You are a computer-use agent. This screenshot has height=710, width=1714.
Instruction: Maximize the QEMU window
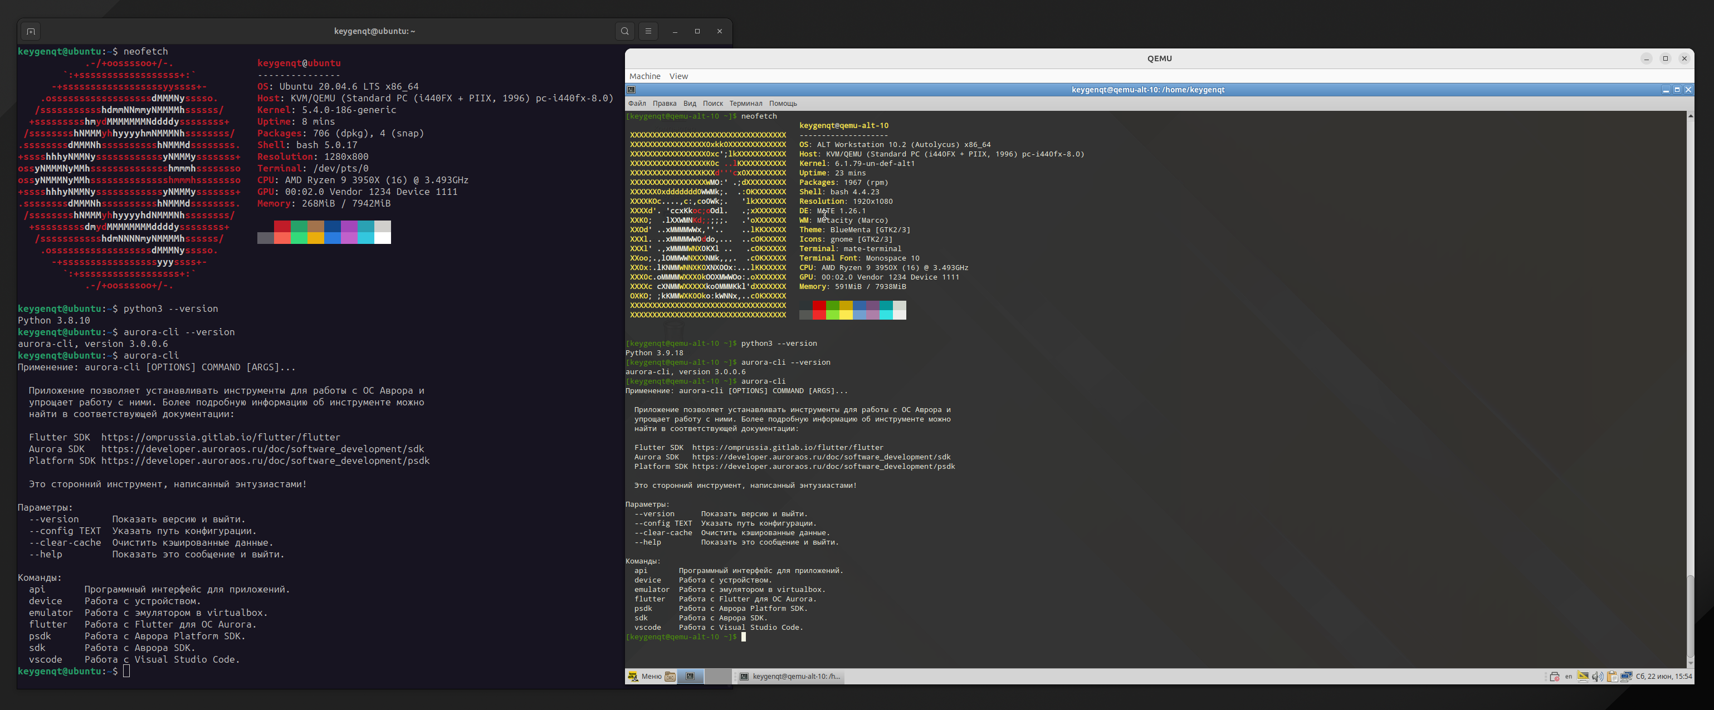(x=1666, y=58)
